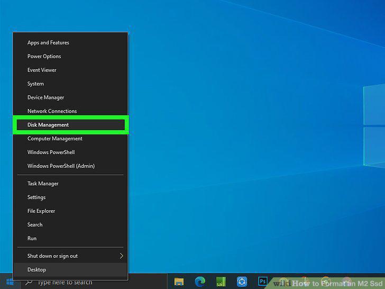Viewport: 385px width, 289px height.
Task: Click the taskbar search magnifier icon
Action: (x=29, y=282)
